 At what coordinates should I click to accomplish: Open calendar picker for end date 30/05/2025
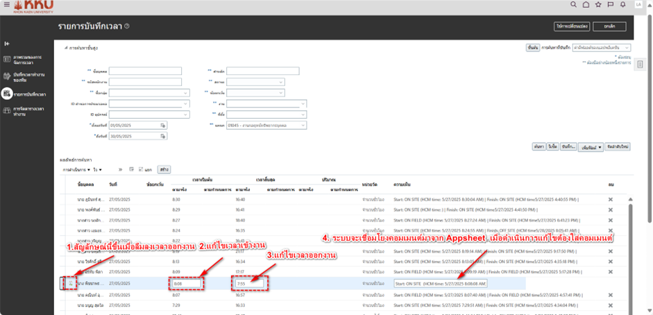(163, 135)
